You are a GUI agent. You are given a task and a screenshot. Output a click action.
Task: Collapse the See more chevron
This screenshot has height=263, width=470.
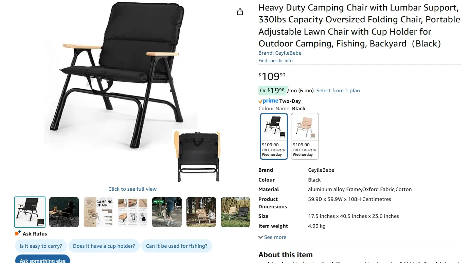pos(260,237)
